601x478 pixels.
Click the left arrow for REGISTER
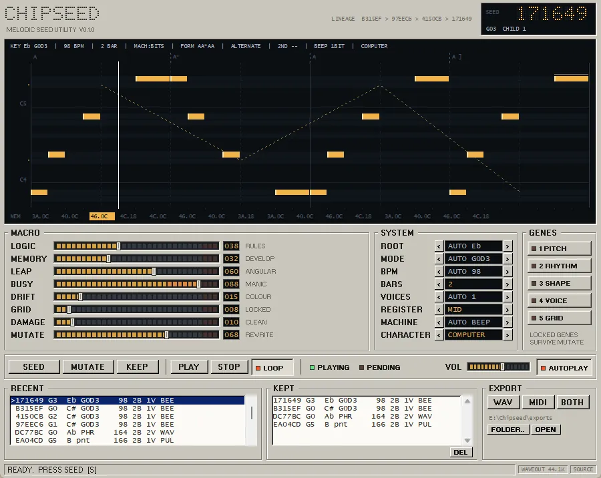pyautogui.click(x=439, y=309)
